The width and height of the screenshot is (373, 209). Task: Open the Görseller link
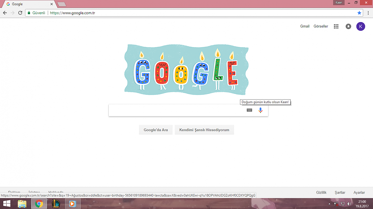click(x=321, y=26)
